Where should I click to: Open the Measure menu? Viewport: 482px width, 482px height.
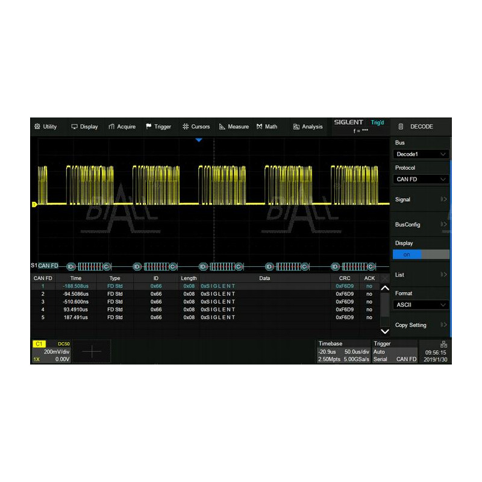234,127
